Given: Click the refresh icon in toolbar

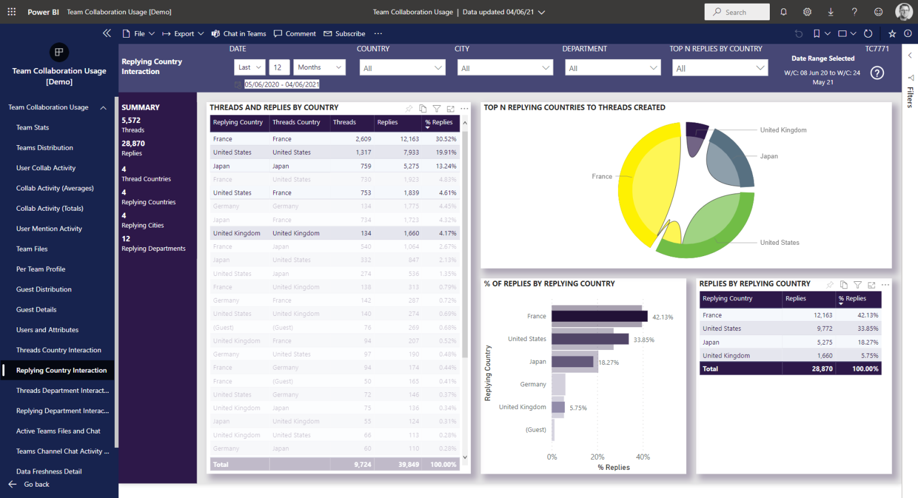Looking at the screenshot, I should point(868,34).
